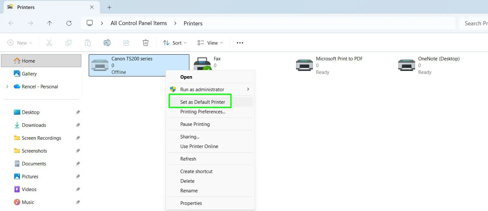Click chevron between Control Panel and Printers
Image resolution: width=488 pixels, height=211 pixels.
point(175,23)
